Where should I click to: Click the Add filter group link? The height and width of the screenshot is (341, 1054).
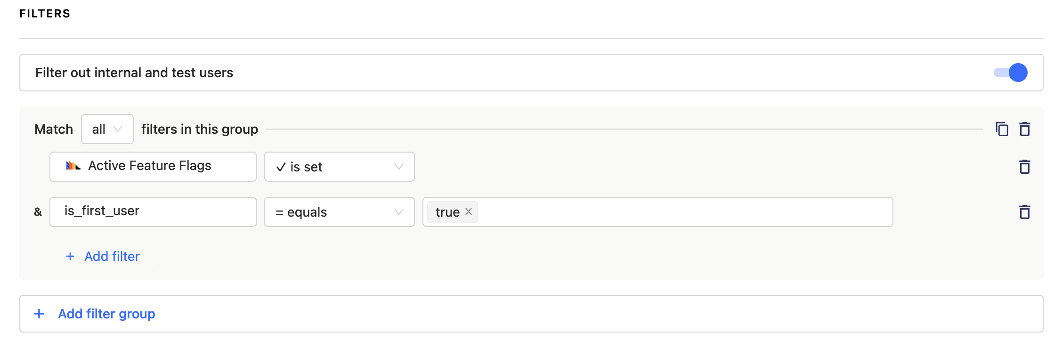click(x=105, y=313)
